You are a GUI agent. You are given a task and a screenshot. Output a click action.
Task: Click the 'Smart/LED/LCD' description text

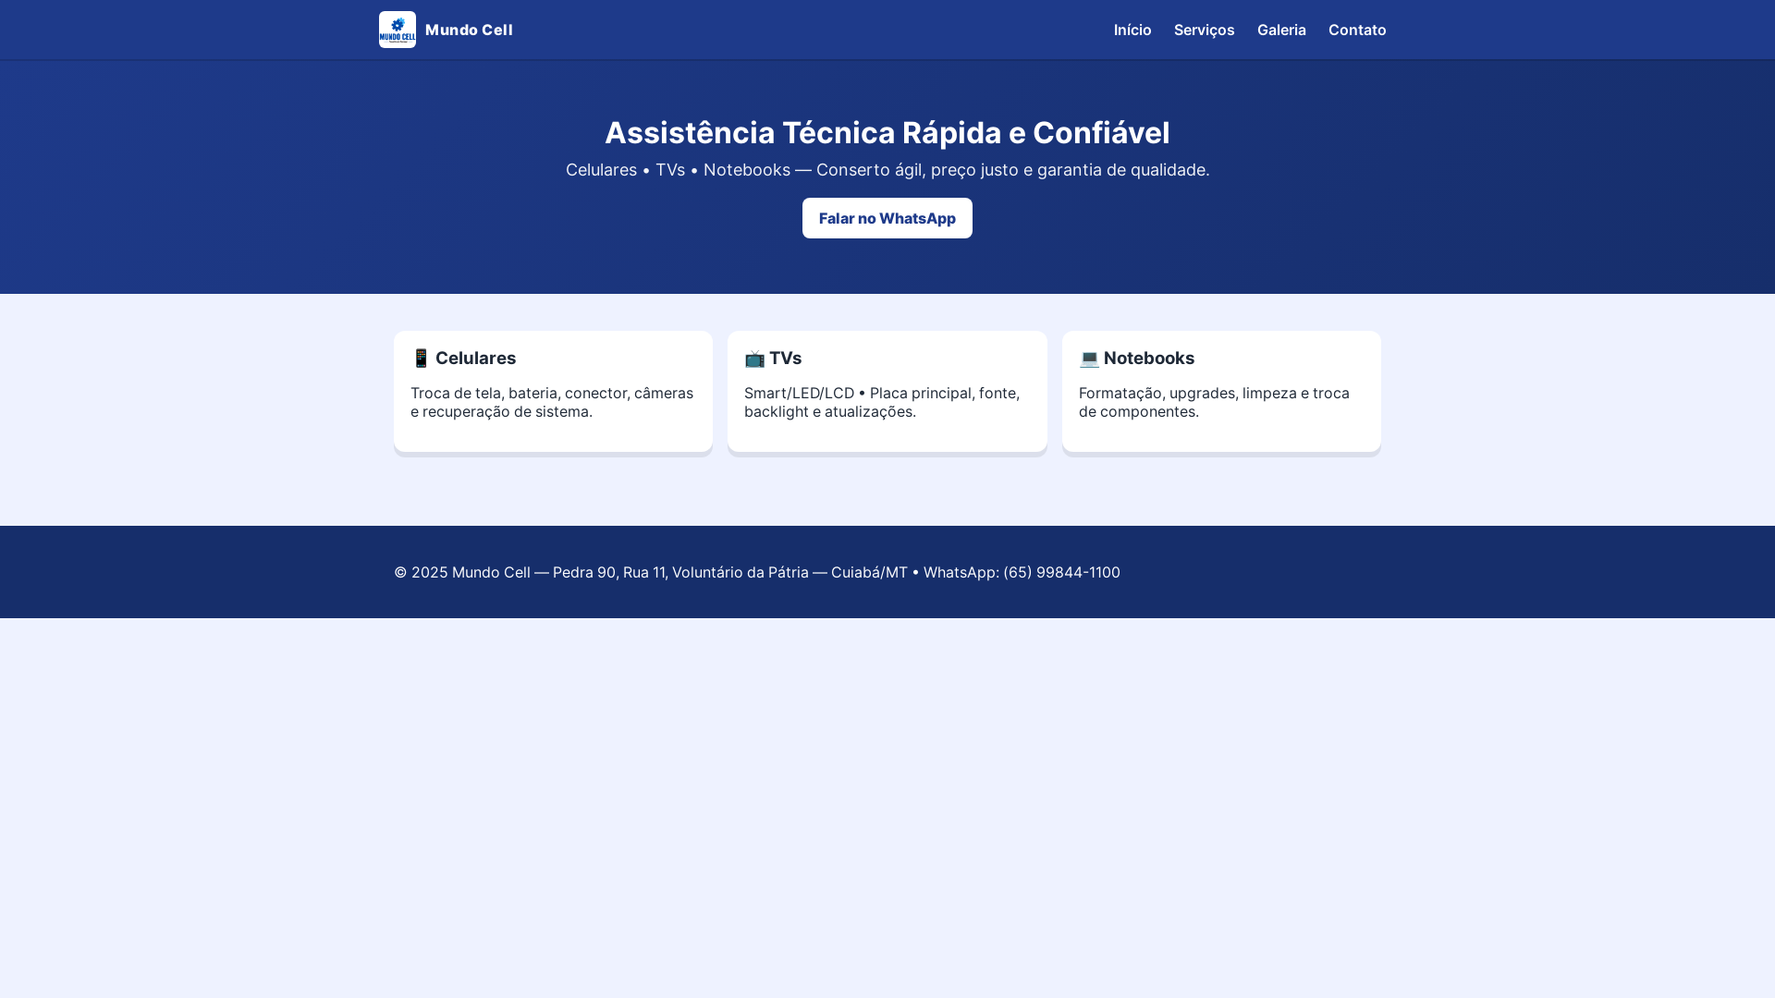[x=882, y=402]
